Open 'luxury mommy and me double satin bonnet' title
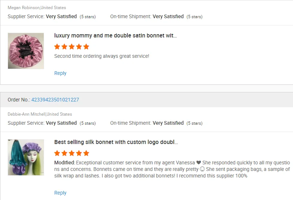The height and width of the screenshot is (200, 293). point(115,36)
